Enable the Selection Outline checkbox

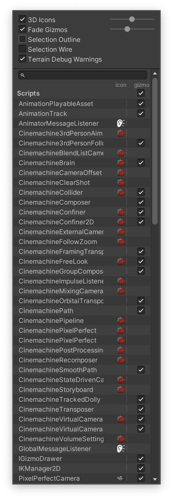click(22, 39)
